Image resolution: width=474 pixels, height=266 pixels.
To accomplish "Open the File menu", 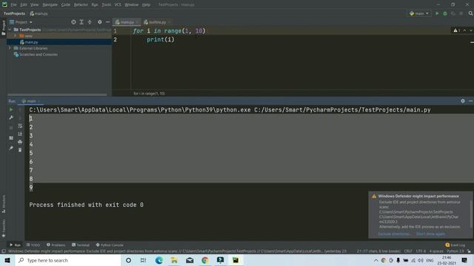I will click(x=13, y=4).
